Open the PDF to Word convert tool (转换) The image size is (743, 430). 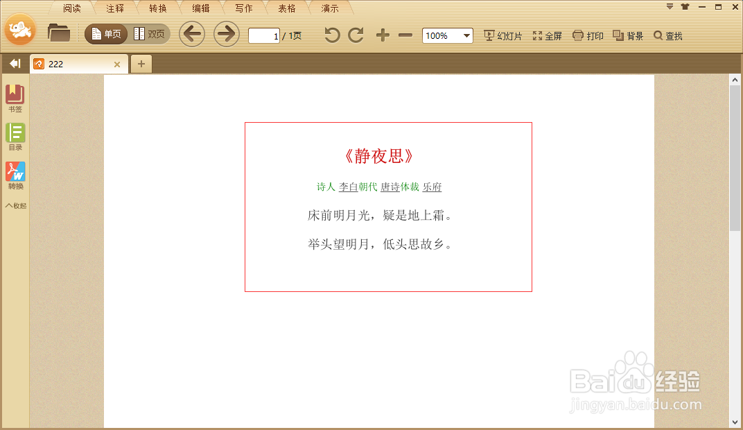(x=15, y=175)
